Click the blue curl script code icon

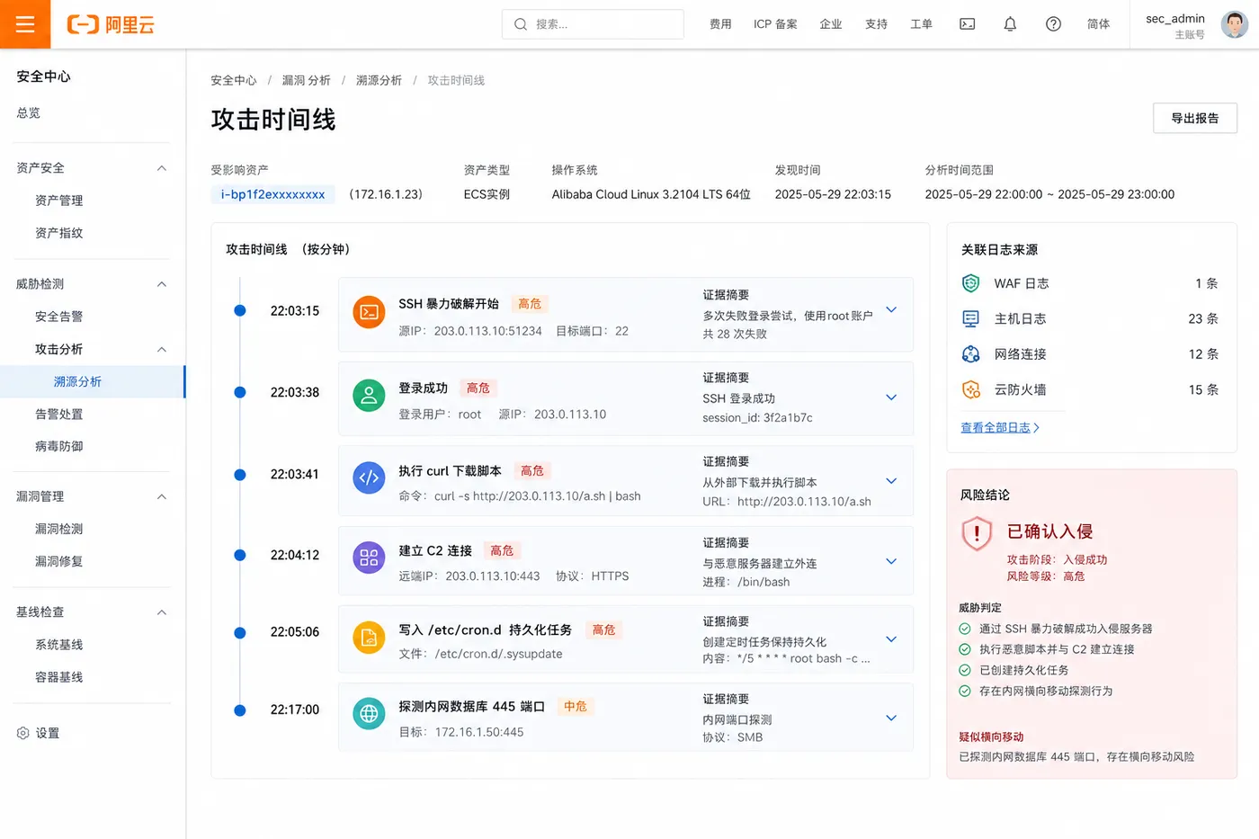369,478
